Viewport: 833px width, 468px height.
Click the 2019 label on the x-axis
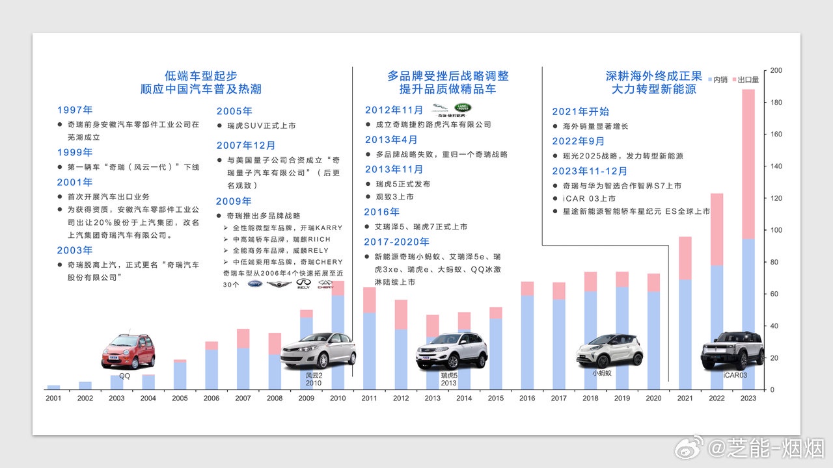point(622,398)
